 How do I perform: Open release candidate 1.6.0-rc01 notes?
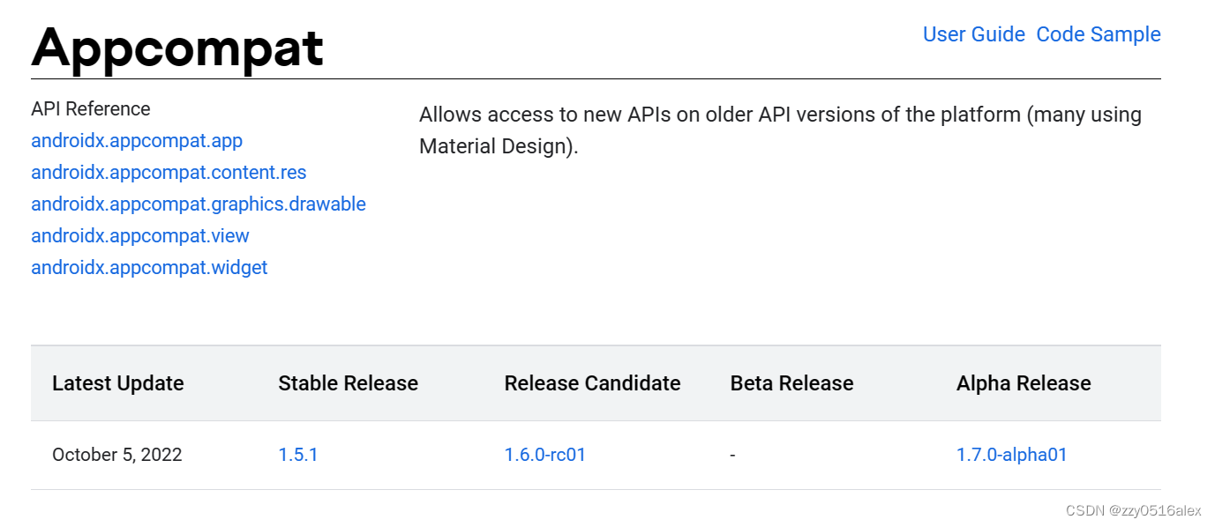tap(545, 455)
